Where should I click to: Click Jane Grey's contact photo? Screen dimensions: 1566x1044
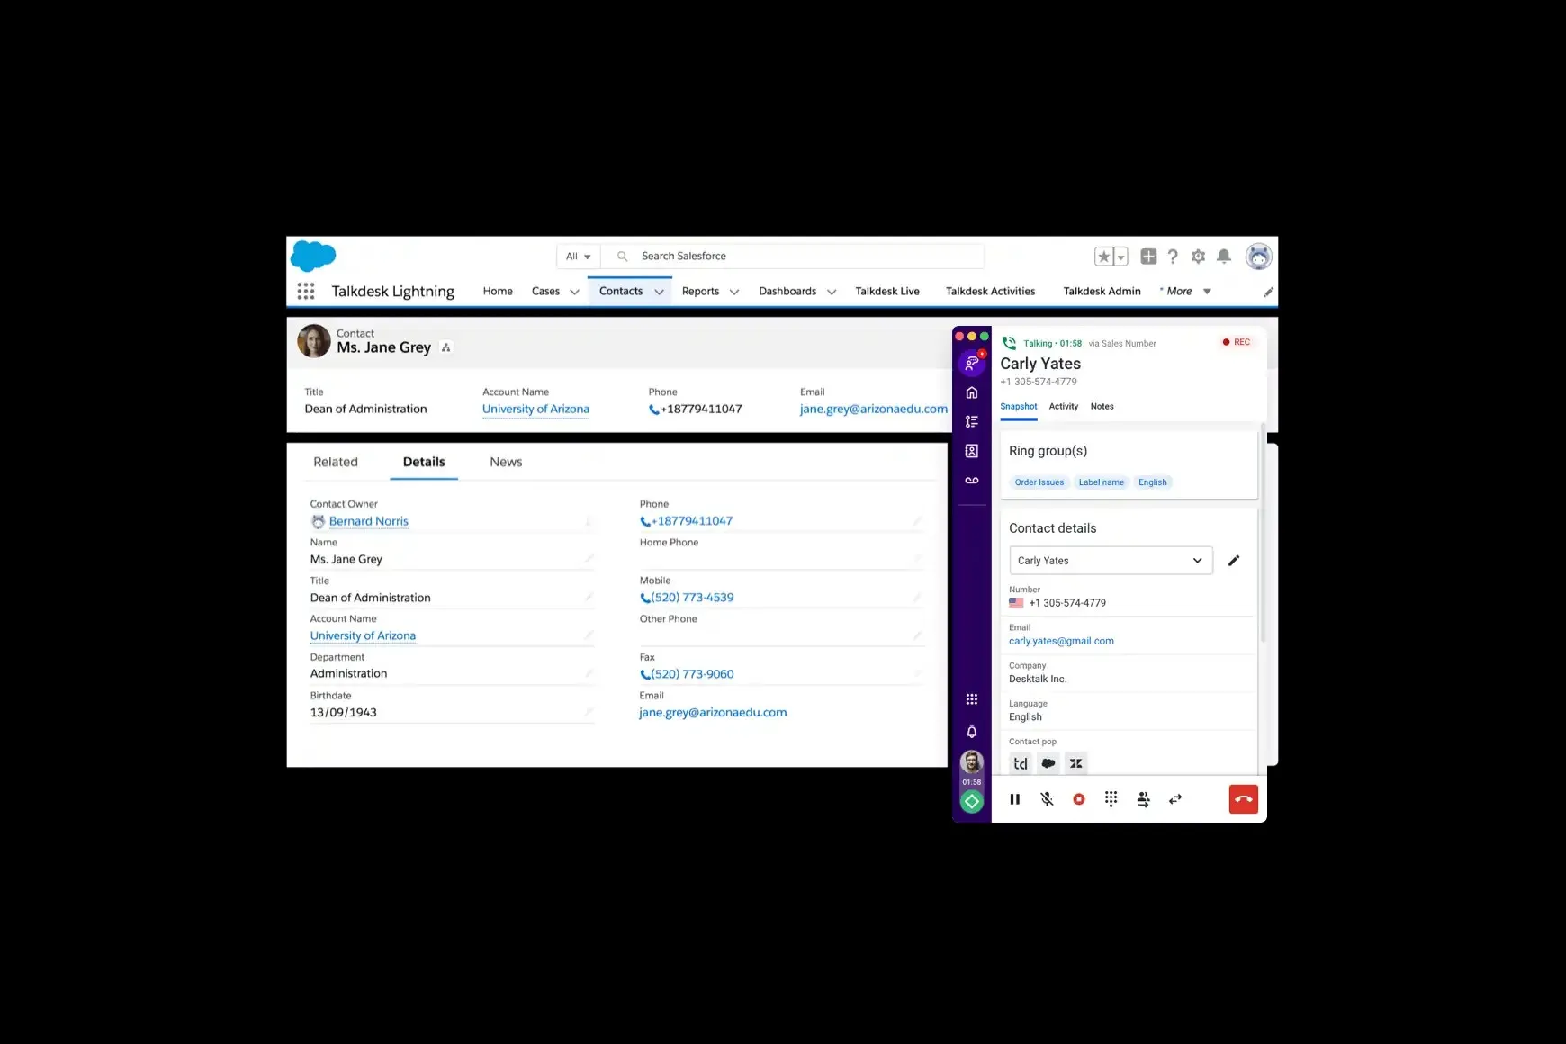tap(314, 341)
